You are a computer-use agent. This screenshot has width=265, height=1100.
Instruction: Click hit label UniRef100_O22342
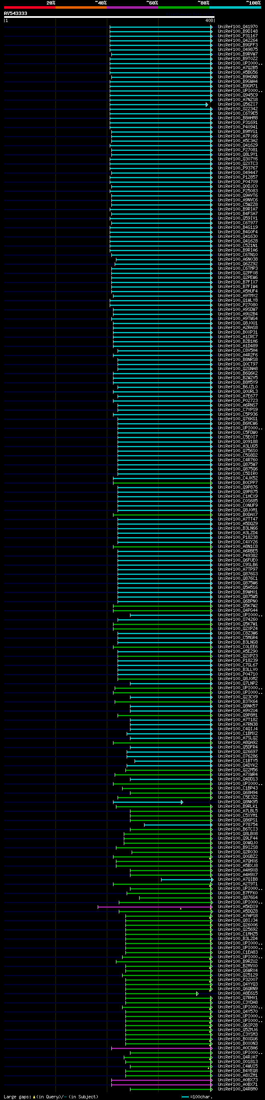238,109
